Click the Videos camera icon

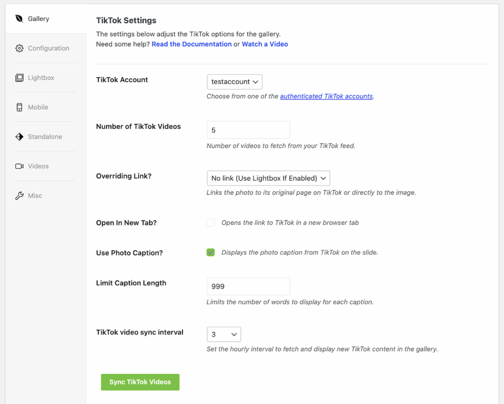click(x=19, y=166)
